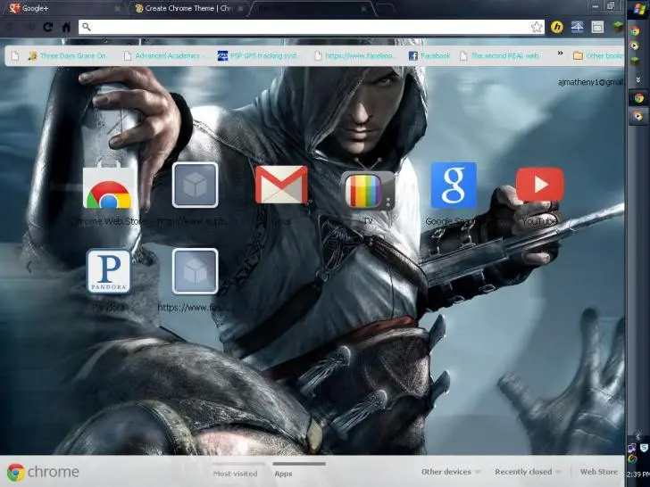Open the Chrome Web Store app
The height and width of the screenshot is (487, 650).
[108, 188]
